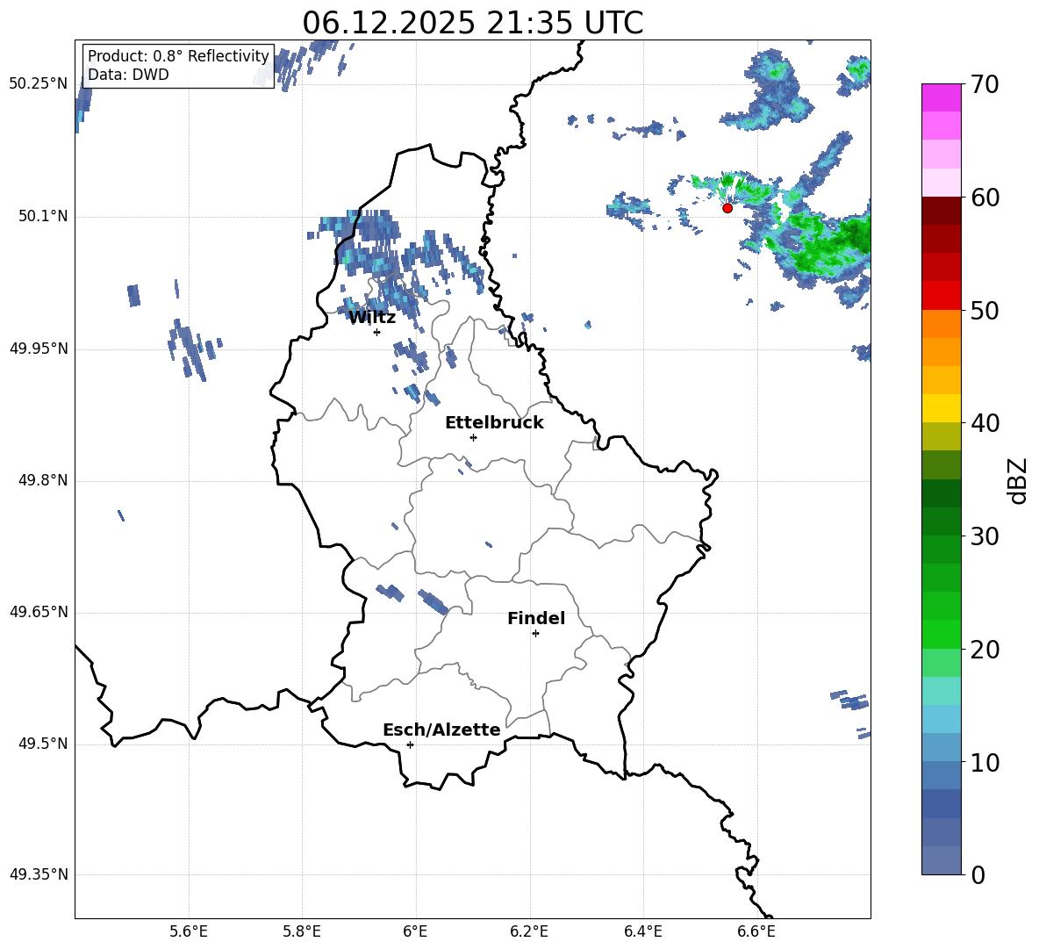Click the Wiltz station cross marker
Image resolution: width=1039 pixels, height=949 pixels.
click(377, 332)
